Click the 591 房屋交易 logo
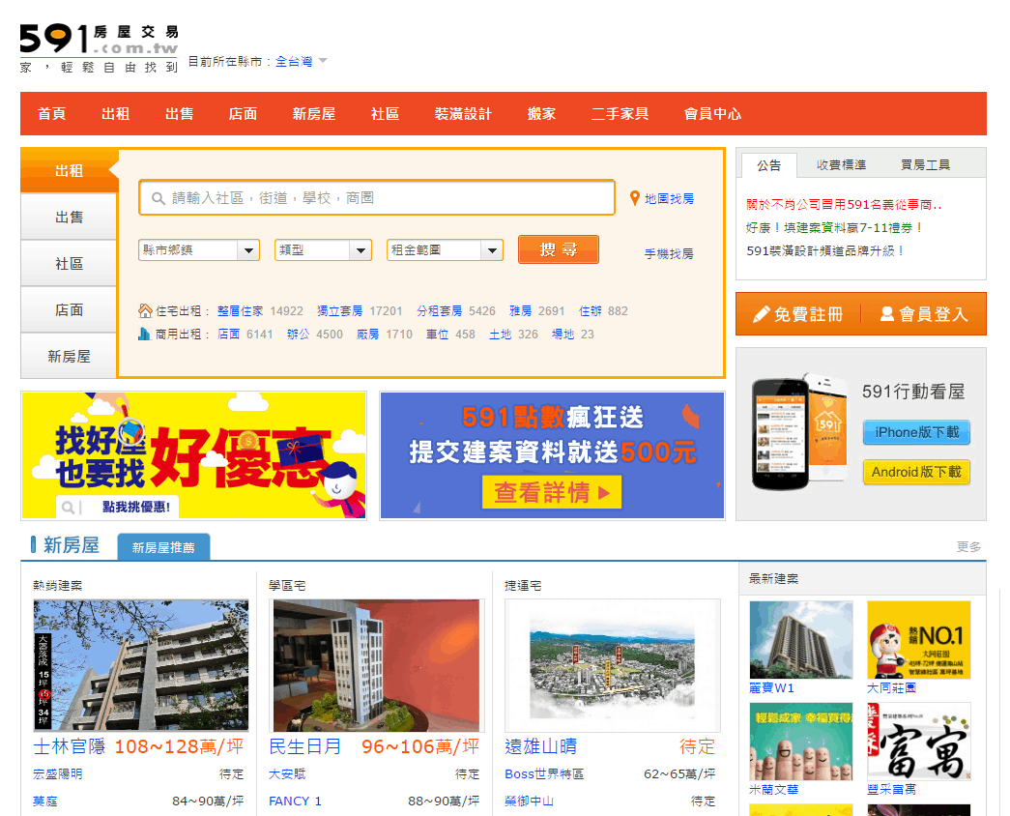Image resolution: width=1010 pixels, height=816 pixels. [x=100, y=47]
